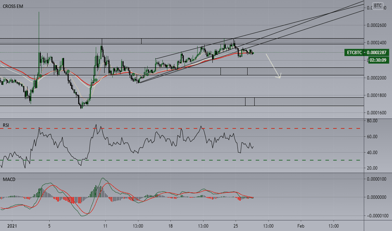Click the 5 date label on time axis
The image size is (392, 231).
coord(49,226)
